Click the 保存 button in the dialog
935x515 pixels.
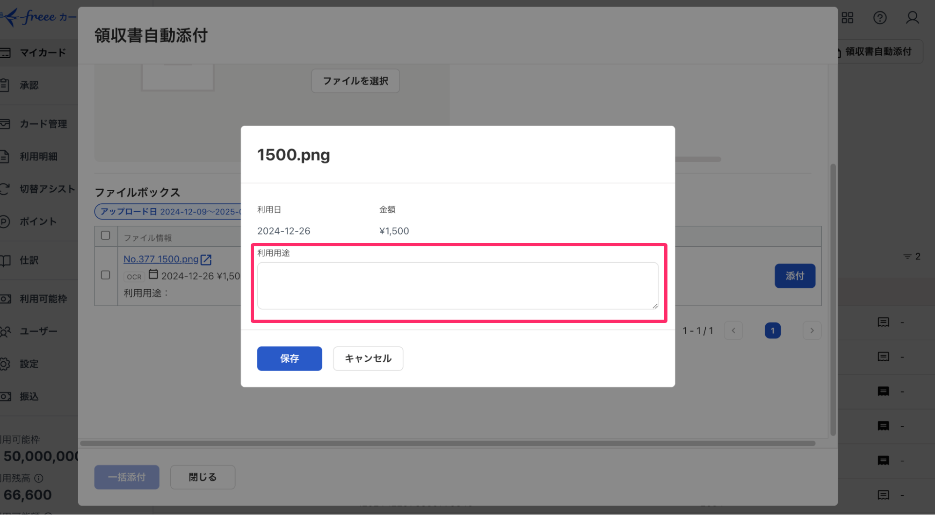point(290,358)
